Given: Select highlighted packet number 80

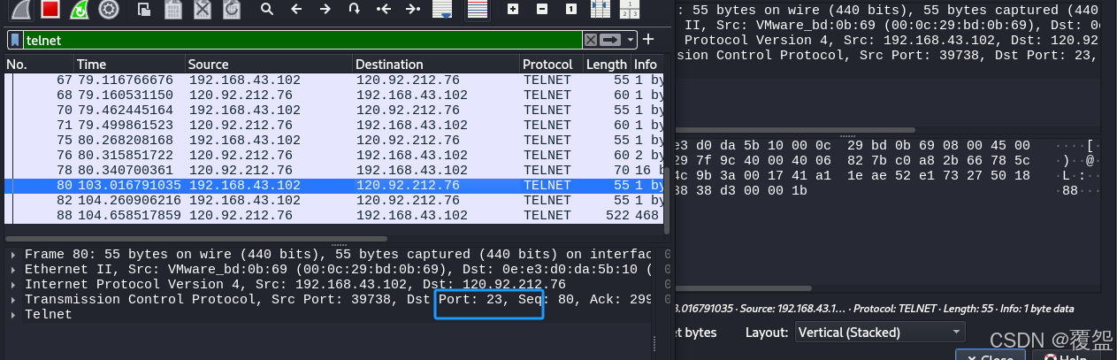Looking at the screenshot, I should (x=333, y=186).
